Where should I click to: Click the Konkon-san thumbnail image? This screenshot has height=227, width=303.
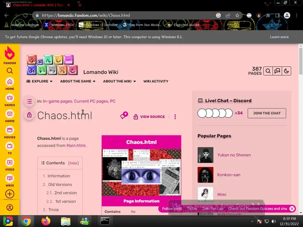tap(205, 175)
